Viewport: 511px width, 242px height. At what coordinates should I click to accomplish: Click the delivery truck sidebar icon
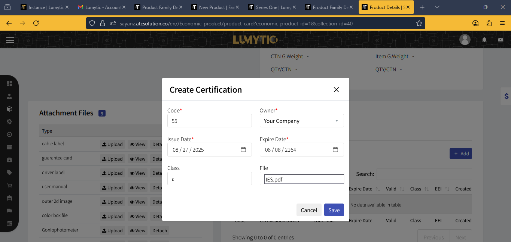point(9,211)
